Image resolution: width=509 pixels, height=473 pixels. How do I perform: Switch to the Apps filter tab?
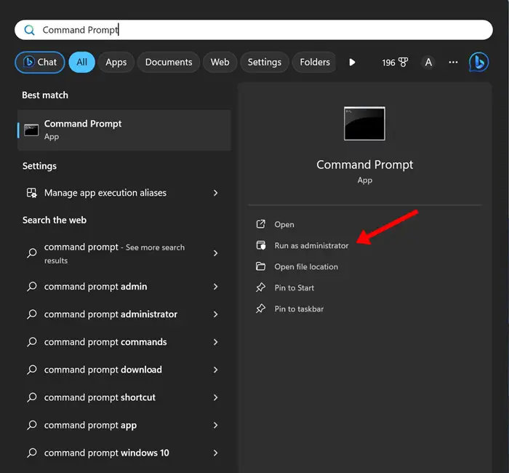tap(116, 63)
